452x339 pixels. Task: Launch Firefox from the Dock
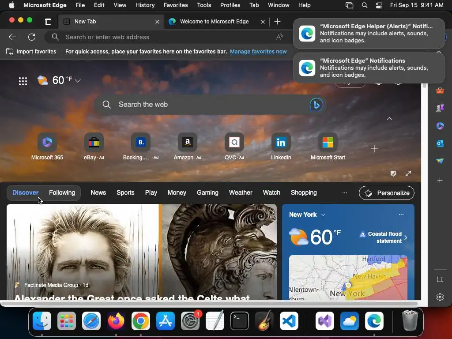coord(116,321)
